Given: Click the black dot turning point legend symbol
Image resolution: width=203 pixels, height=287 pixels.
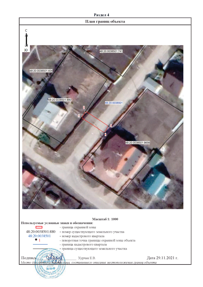Looking at the screenshot, I should click(x=36, y=241).
